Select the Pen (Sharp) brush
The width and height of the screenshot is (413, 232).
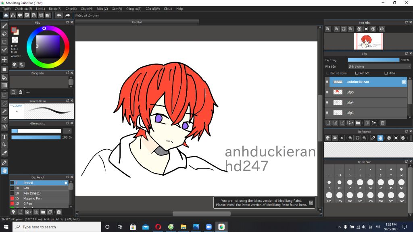click(x=39, y=193)
